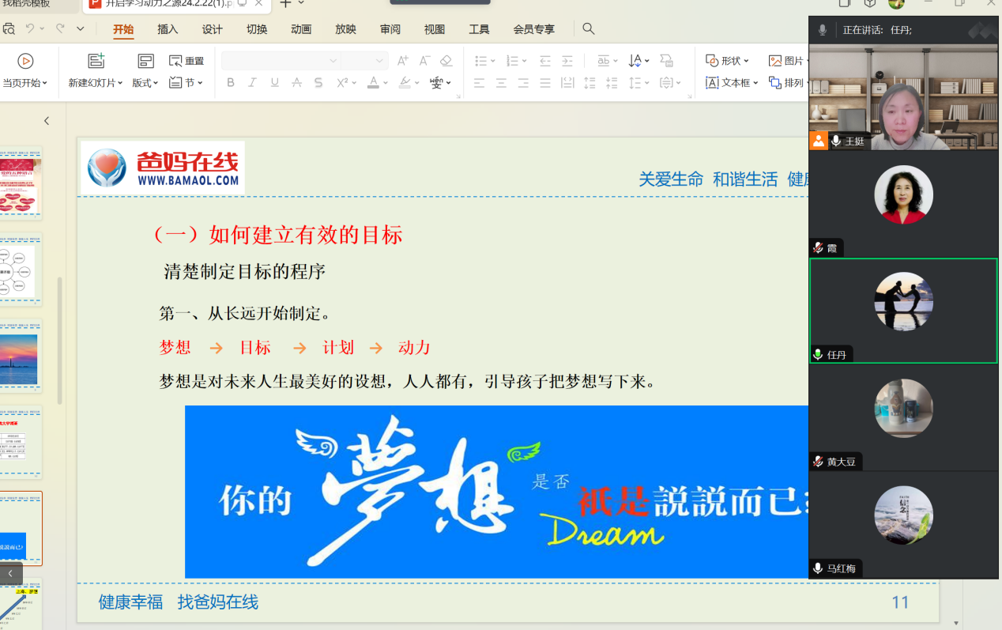Open the 形状 (Shapes) tool
Image resolution: width=1002 pixels, height=630 pixels.
[714, 60]
